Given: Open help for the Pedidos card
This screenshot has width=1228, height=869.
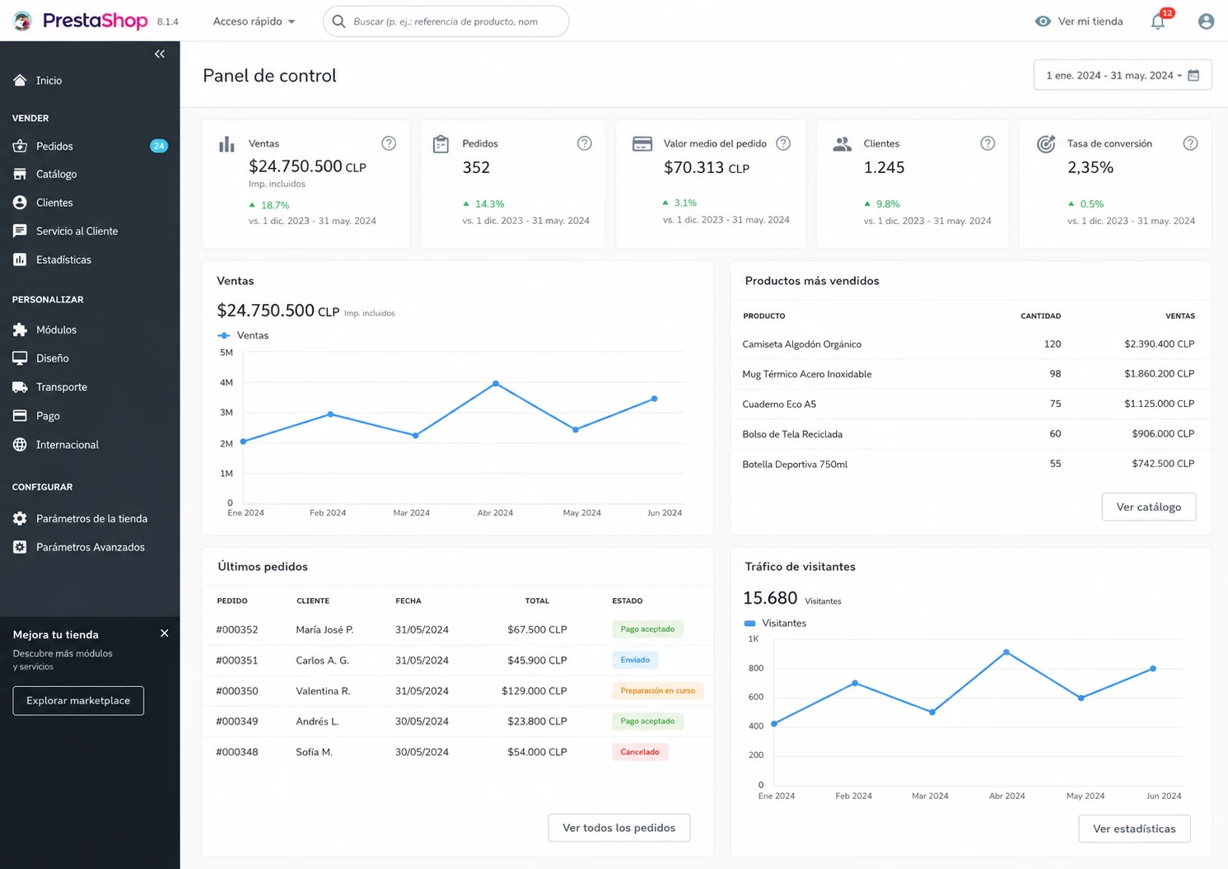Looking at the screenshot, I should point(585,143).
